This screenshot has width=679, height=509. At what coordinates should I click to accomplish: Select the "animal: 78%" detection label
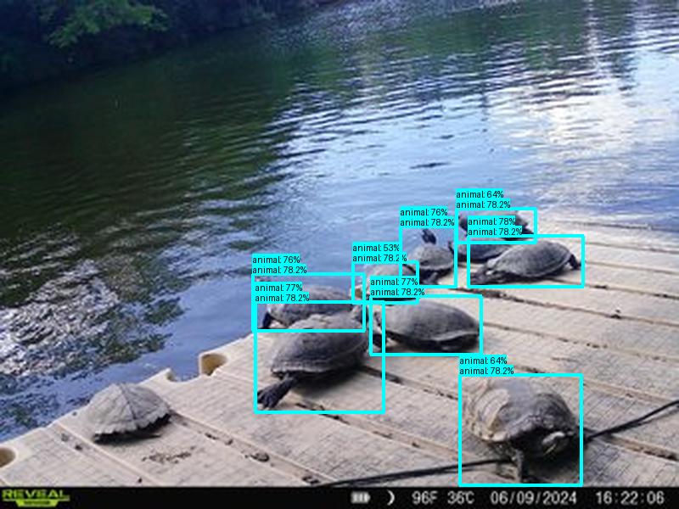(491, 221)
